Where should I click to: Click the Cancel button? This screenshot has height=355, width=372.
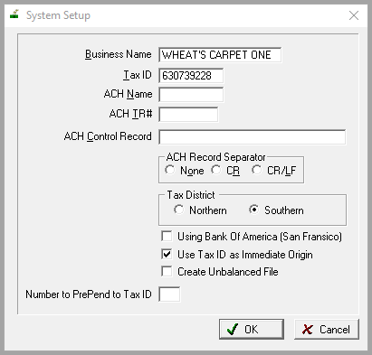(327, 329)
